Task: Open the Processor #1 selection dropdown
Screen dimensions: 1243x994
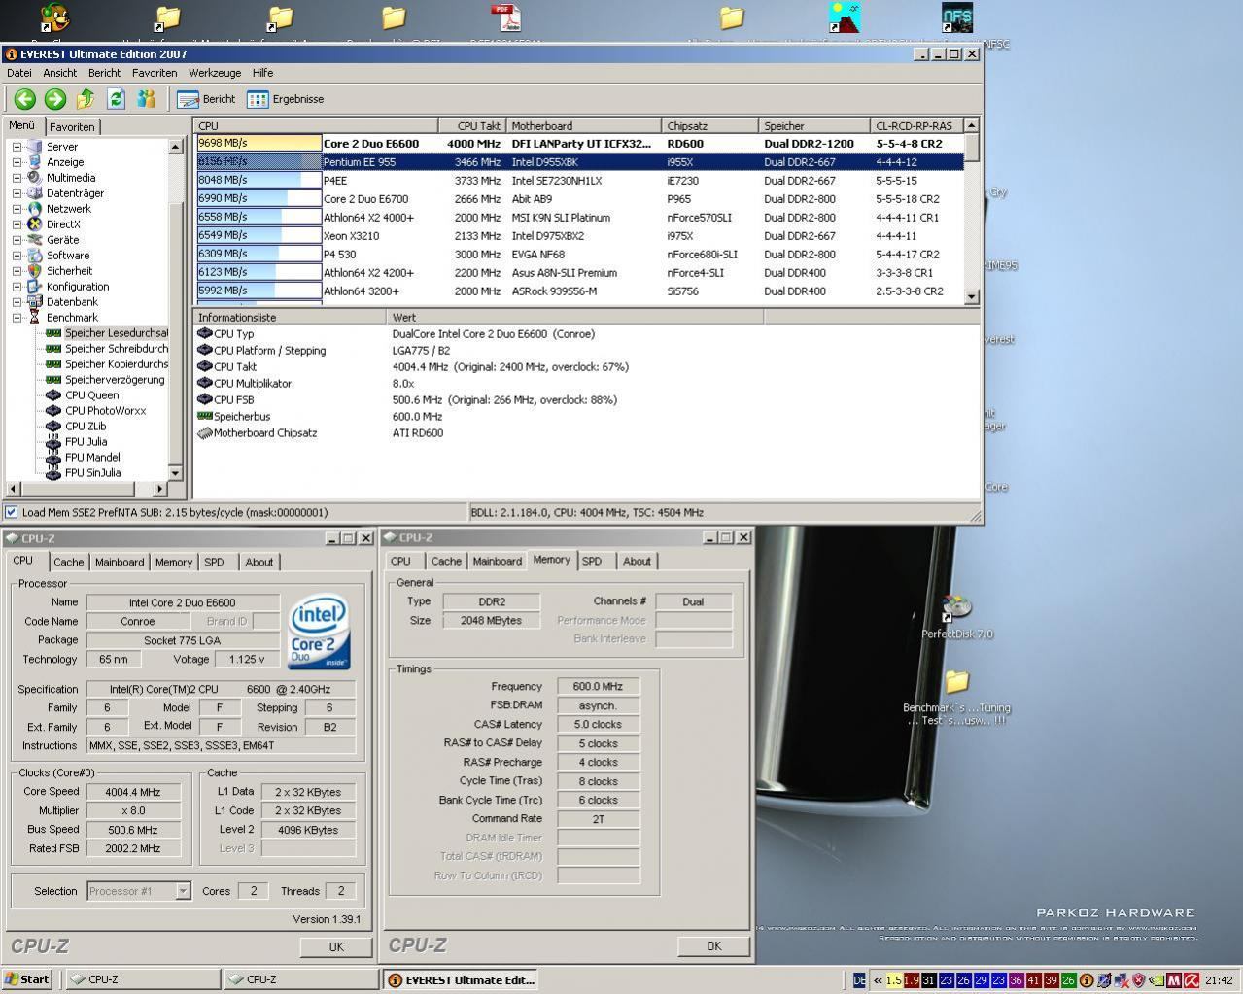Action: (182, 891)
